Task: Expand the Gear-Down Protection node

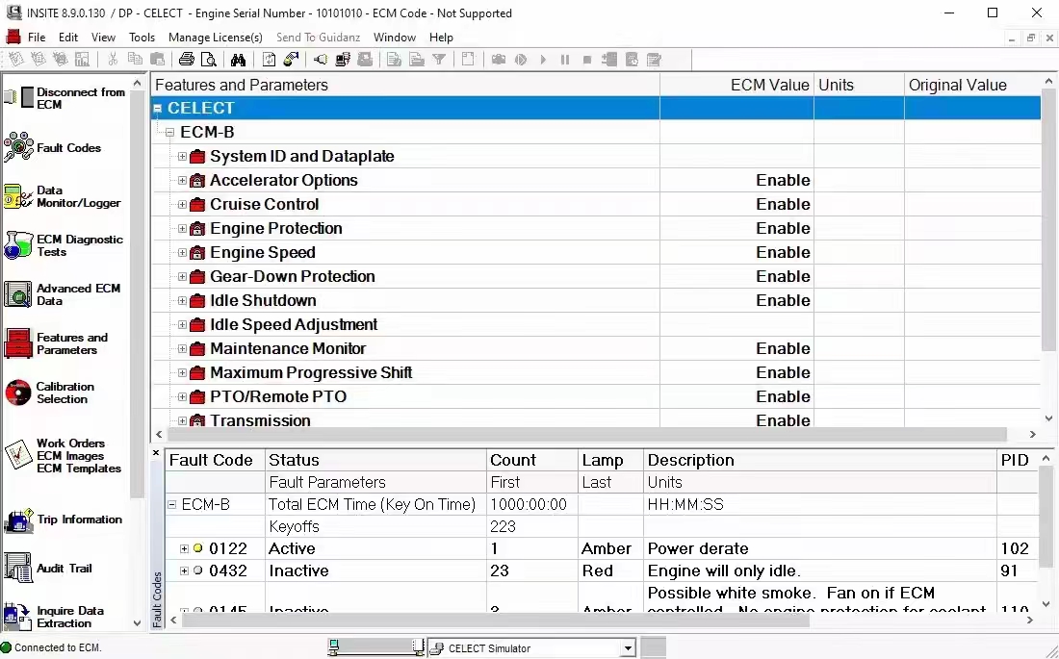Action: pyautogui.click(x=182, y=277)
